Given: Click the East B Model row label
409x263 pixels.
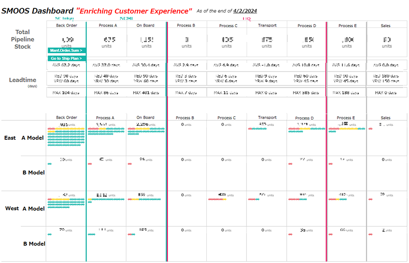Looking at the screenshot, I should click(x=34, y=173).
